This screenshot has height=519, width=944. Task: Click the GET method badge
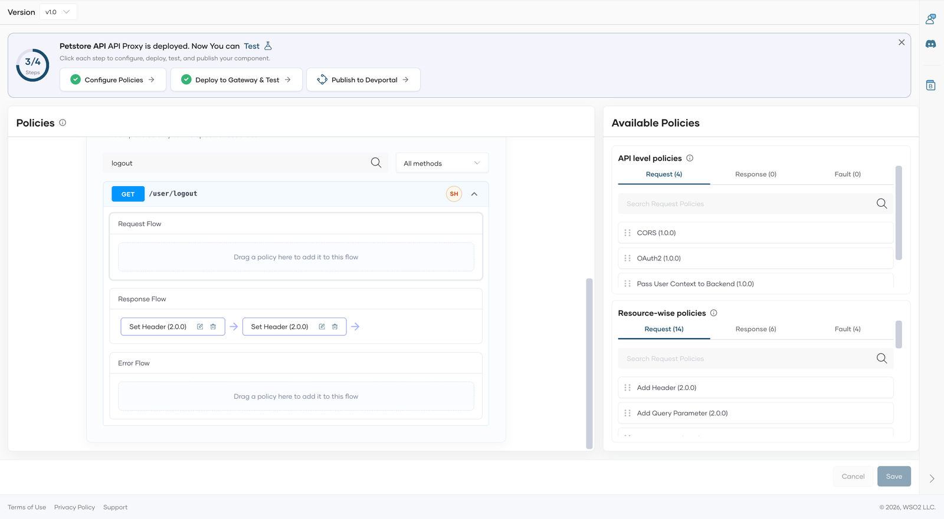point(128,194)
